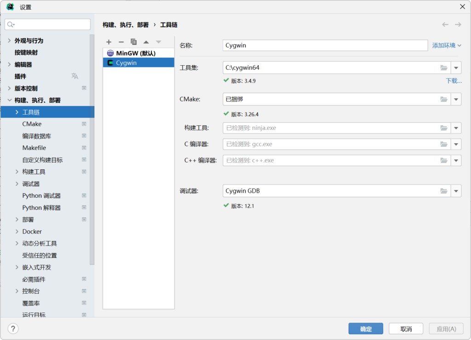
Task: Browse folder for C compiler gcc.exe
Action: pos(444,144)
